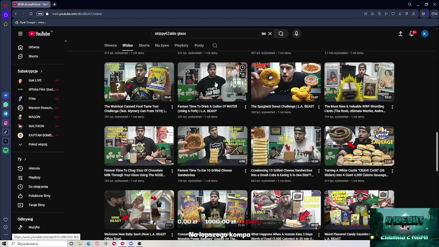This screenshot has height=247, width=439.
Task: Open the Chocolate Milk Through Nose thumbnail
Action: tap(139, 146)
